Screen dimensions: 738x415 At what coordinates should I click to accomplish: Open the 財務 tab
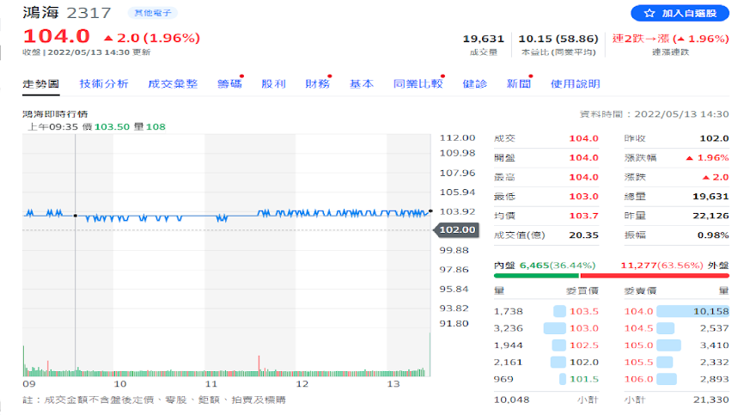(x=318, y=83)
